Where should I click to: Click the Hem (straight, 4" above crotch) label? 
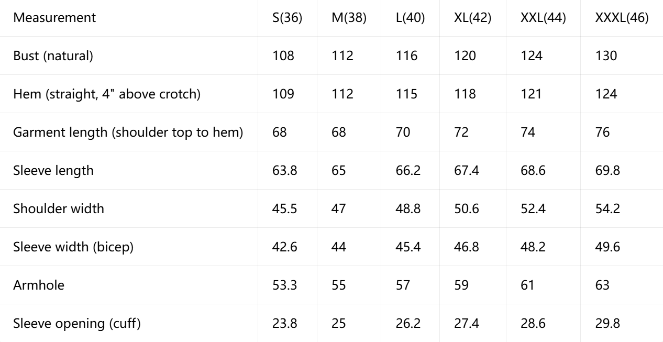[107, 94]
